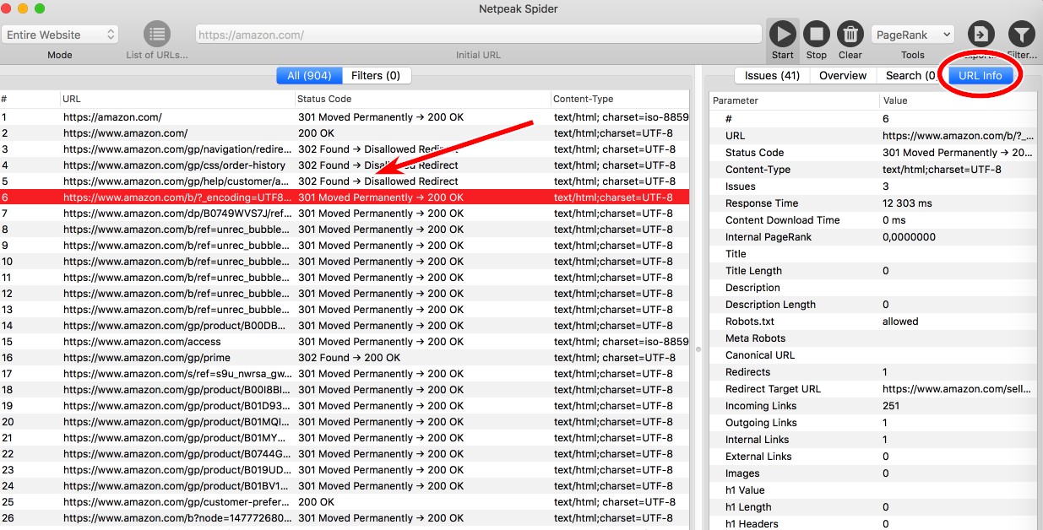The height and width of the screenshot is (530, 1043).
Task: Open the List of URLs icon
Action: (156, 35)
